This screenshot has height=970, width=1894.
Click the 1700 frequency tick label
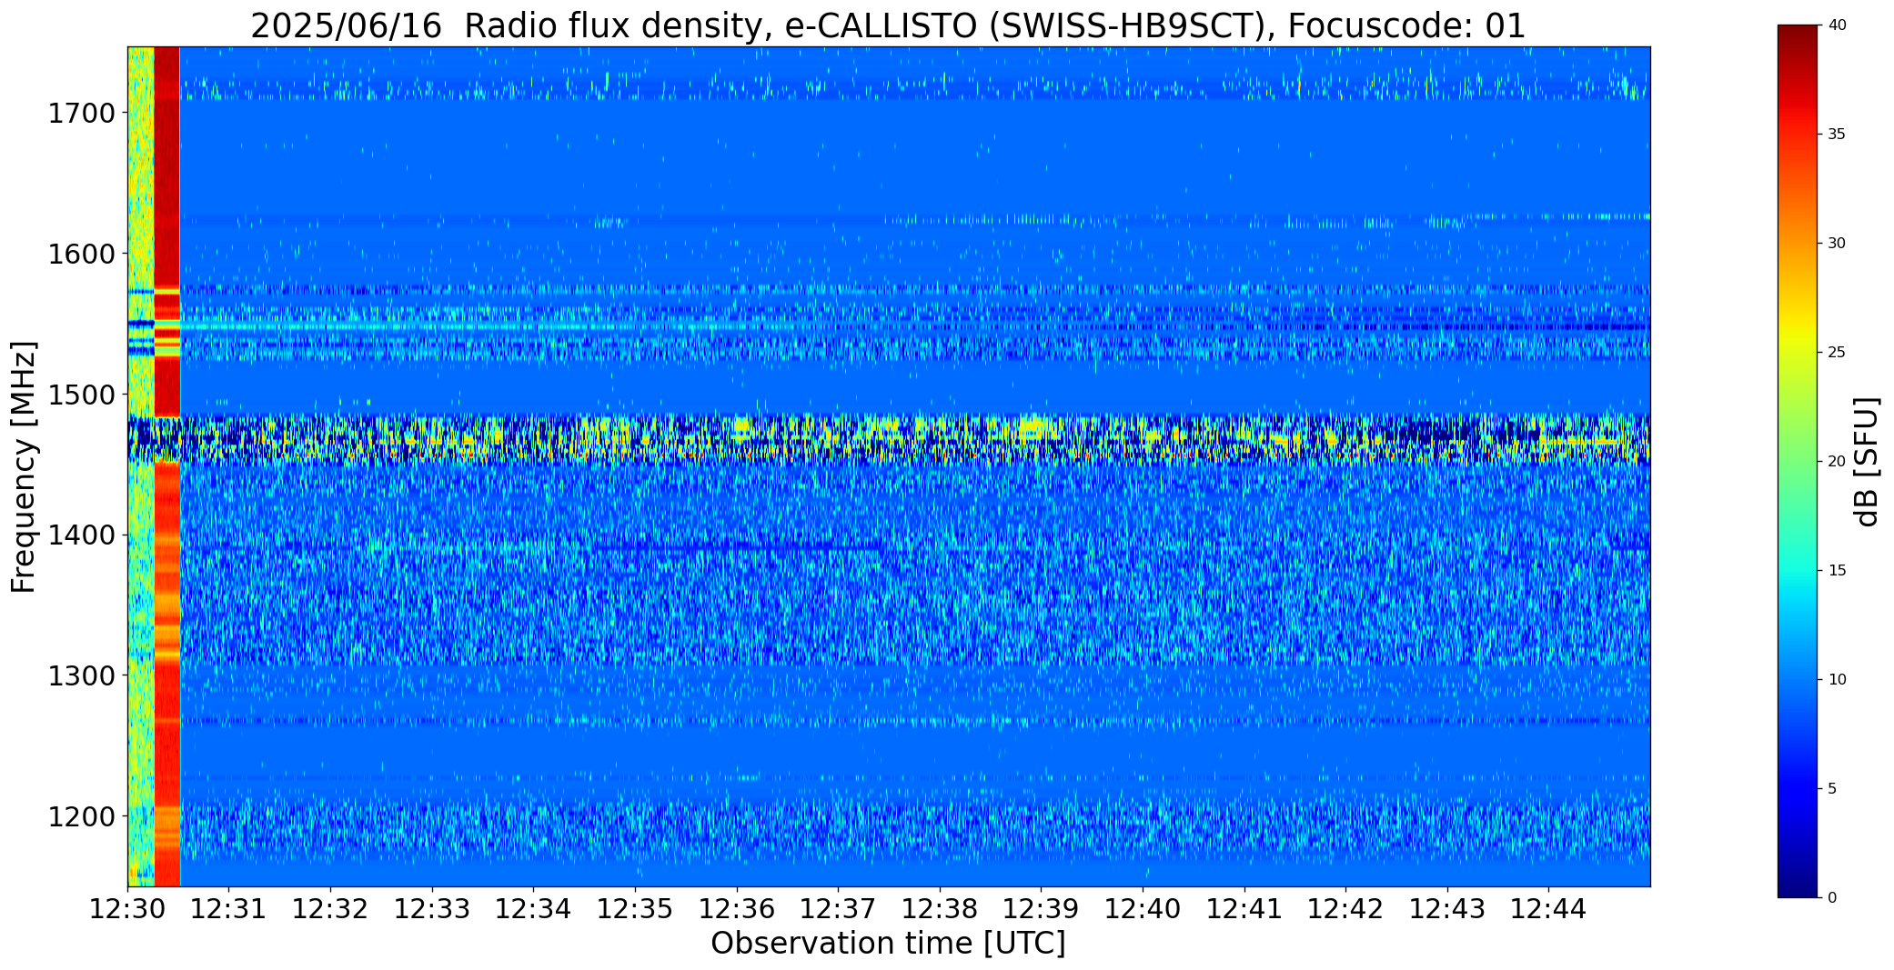pyautogui.click(x=81, y=114)
